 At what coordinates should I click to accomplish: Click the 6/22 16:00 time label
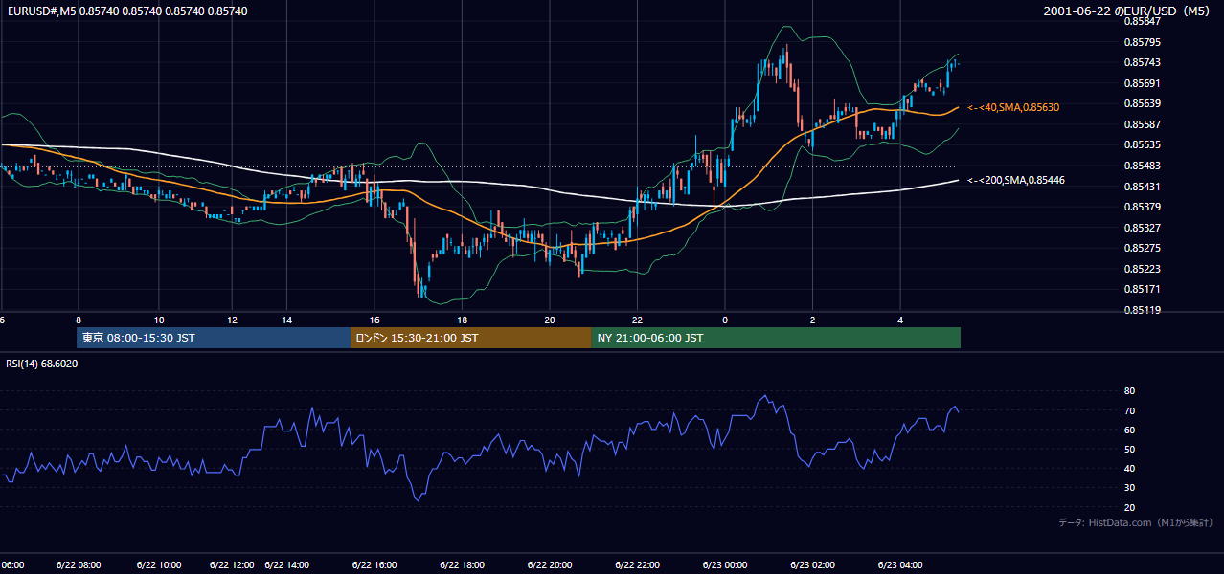click(x=374, y=565)
